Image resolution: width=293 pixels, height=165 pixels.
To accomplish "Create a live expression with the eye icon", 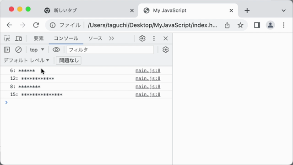I will [56, 49].
